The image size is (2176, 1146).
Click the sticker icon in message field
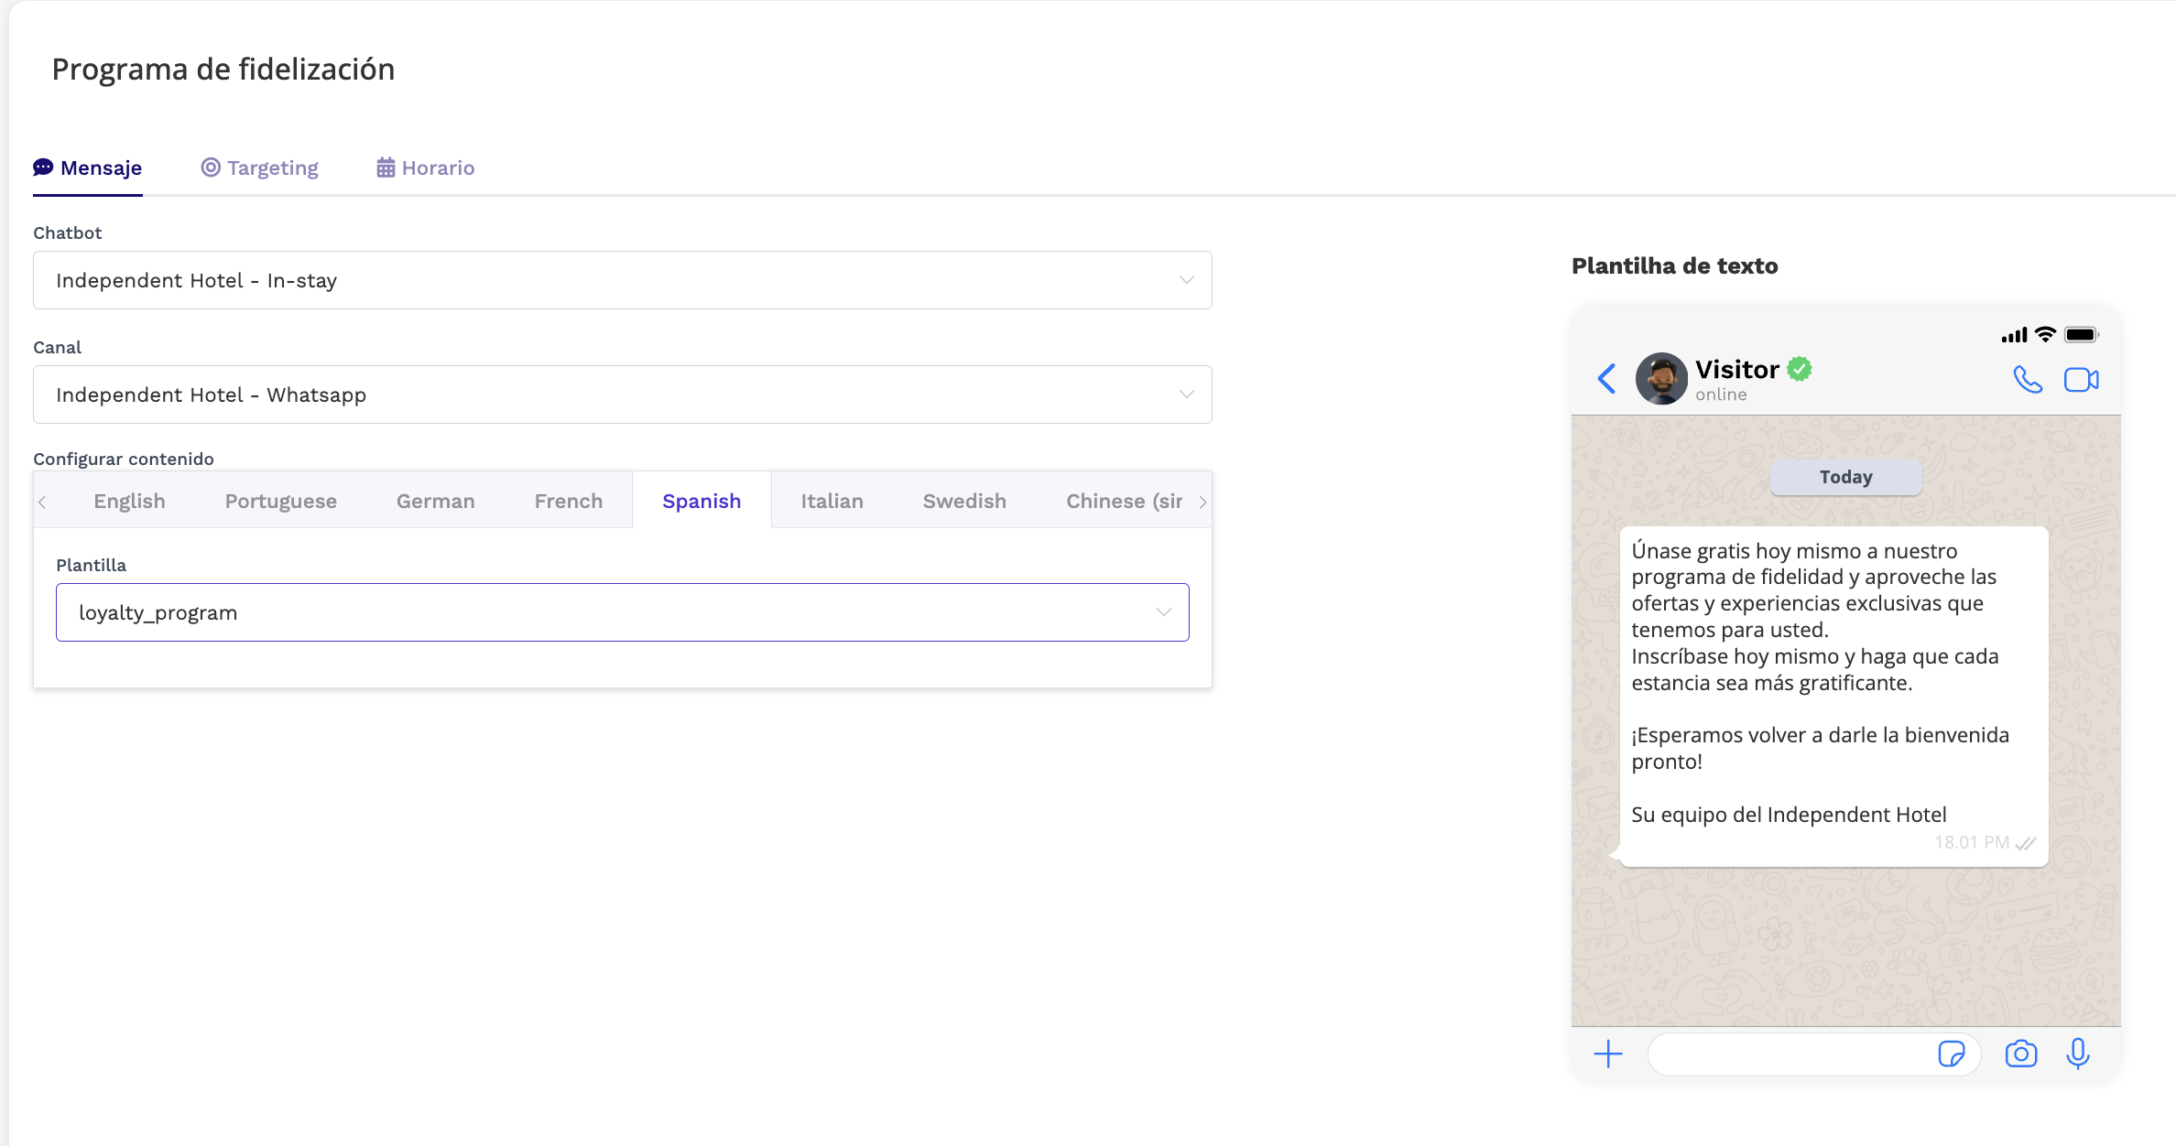[1952, 1054]
